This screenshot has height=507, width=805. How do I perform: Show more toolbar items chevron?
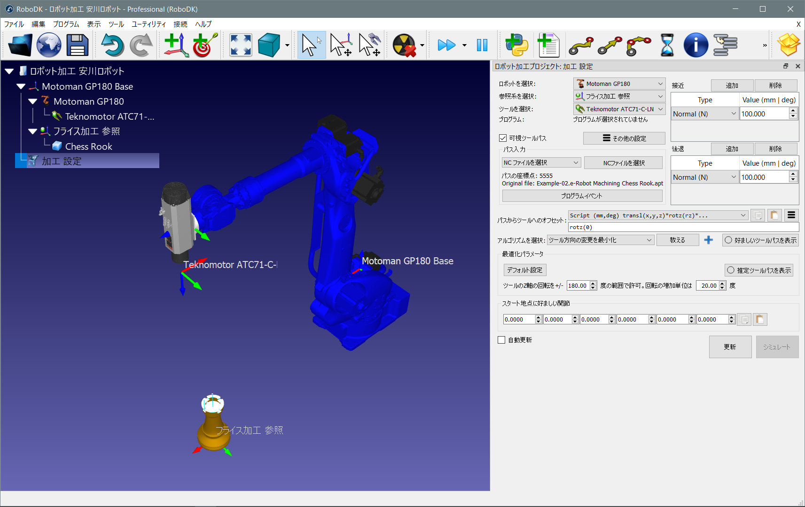pos(765,45)
